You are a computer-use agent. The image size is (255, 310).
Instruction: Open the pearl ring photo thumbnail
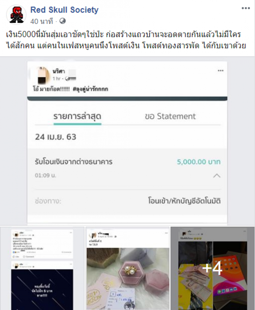(x=127, y=268)
